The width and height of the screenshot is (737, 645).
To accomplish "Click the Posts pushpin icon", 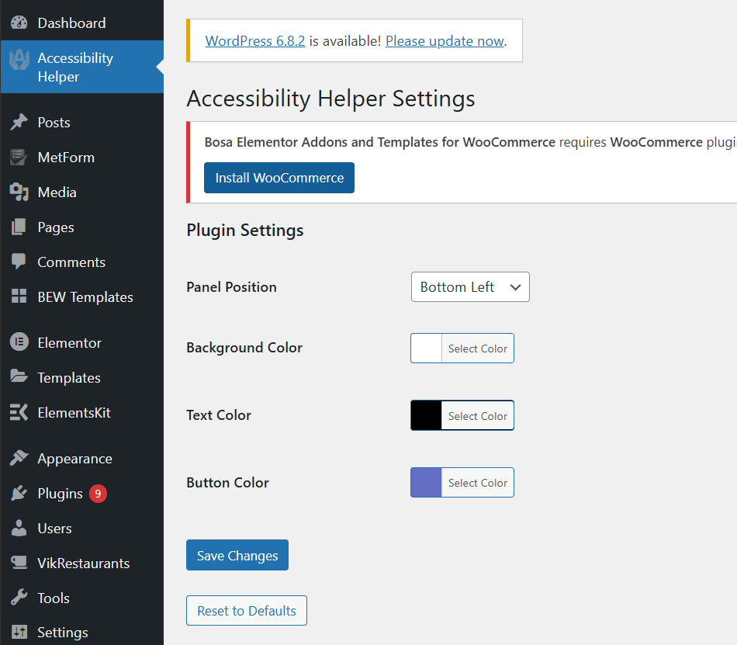I will 19,122.
